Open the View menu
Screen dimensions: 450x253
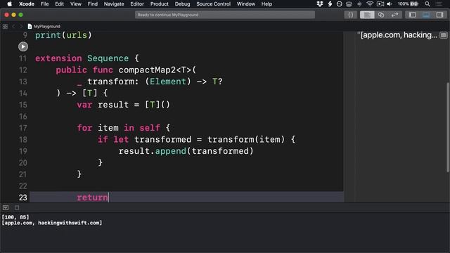[76, 4]
